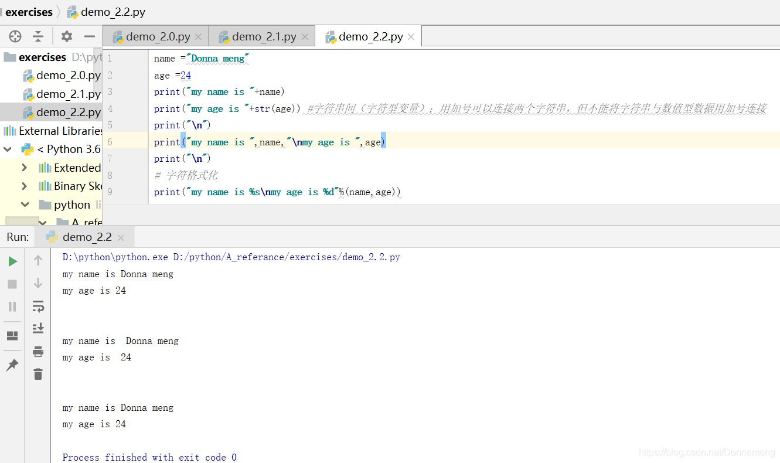
Task: Click line number 9 in editor gutter
Action: [x=110, y=192]
